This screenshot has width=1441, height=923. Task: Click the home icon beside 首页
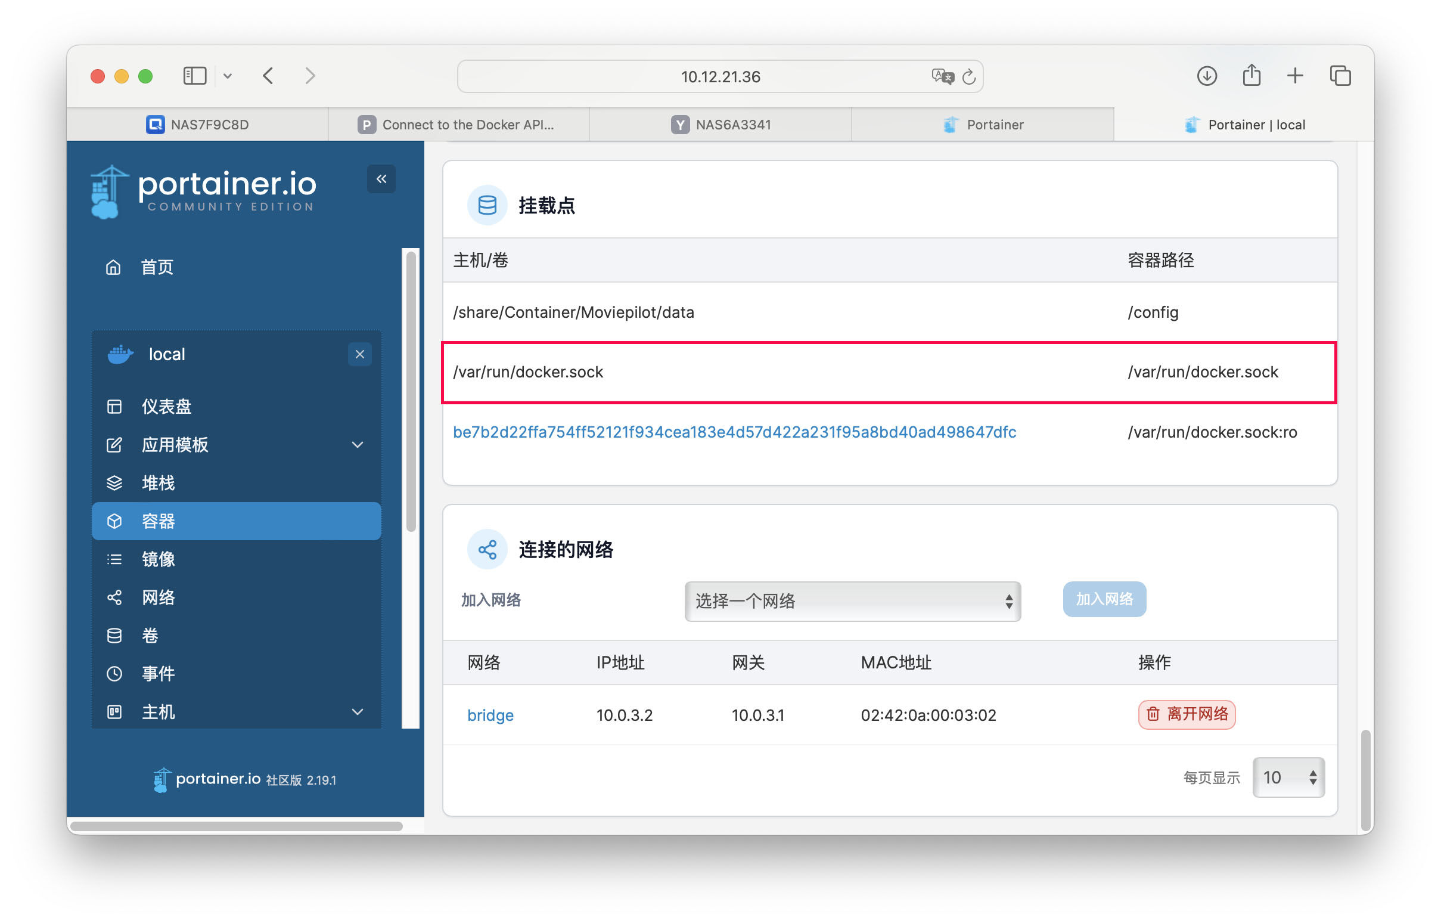click(x=113, y=267)
